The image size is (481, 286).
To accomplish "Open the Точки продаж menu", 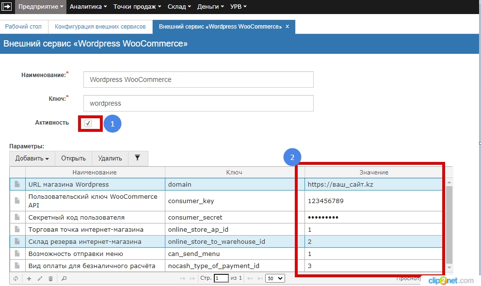I will pos(137,7).
